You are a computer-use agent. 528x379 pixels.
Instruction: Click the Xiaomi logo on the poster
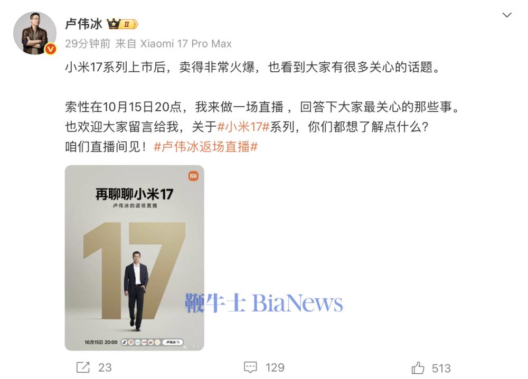click(193, 176)
